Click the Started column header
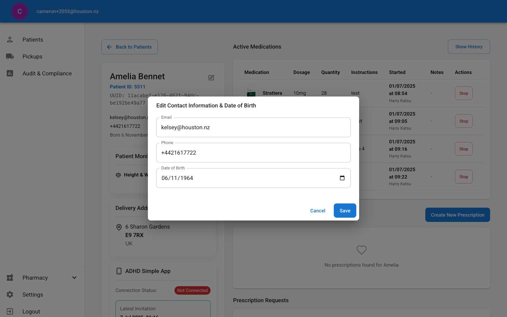507x317 pixels. point(397,72)
